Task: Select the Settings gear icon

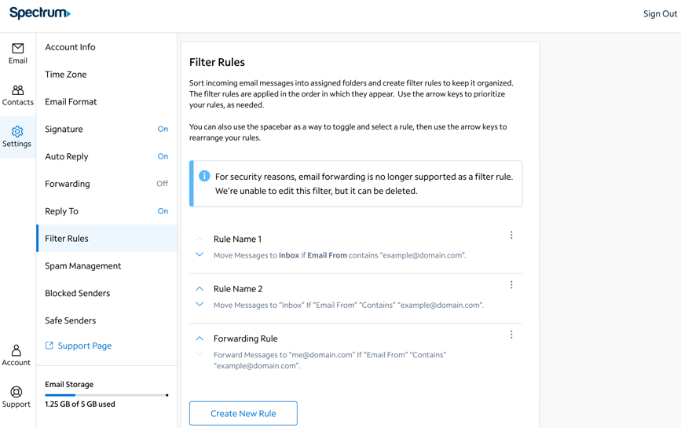Action: pyautogui.click(x=17, y=132)
